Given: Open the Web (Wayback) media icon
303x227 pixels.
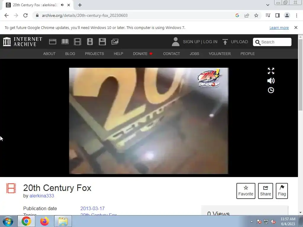Looking at the screenshot, I should (x=53, y=42).
